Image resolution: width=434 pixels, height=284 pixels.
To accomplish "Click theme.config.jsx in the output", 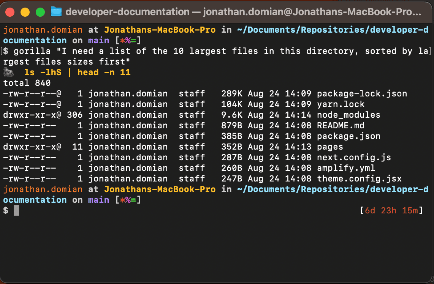I will coord(359,178).
